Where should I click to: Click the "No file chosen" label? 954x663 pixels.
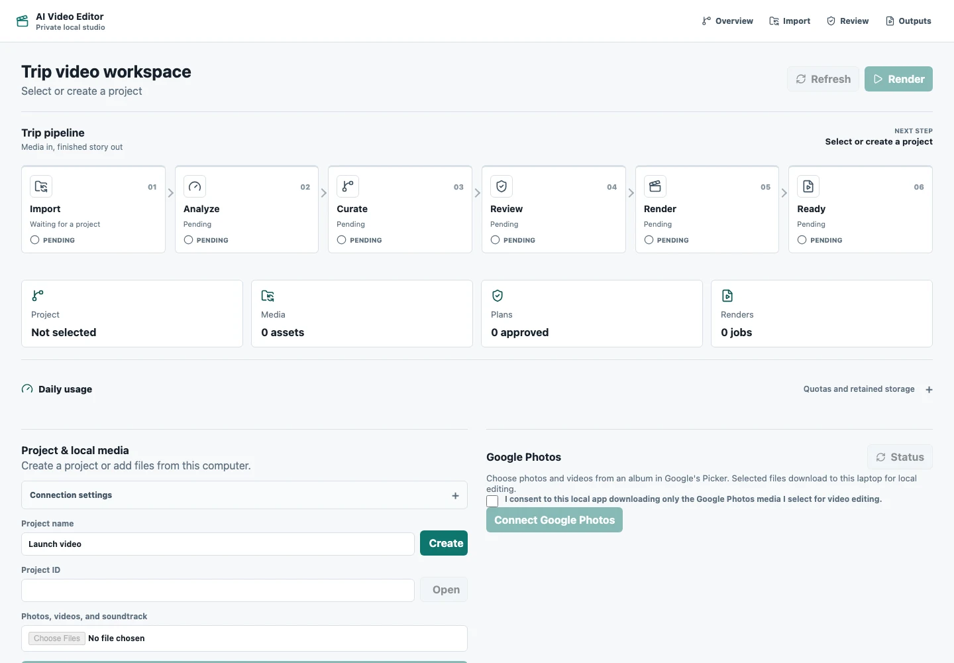pyautogui.click(x=117, y=638)
